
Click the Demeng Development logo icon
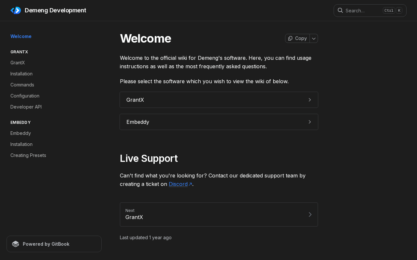pos(16,10)
